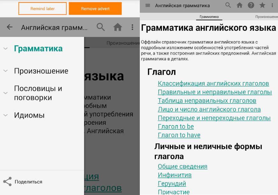Expand the Идиомы chevron

pyautogui.click(x=5, y=115)
